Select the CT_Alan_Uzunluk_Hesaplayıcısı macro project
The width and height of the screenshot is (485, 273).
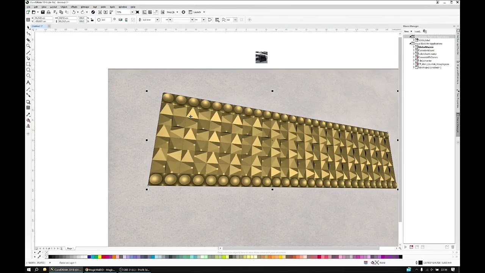pos(433,64)
